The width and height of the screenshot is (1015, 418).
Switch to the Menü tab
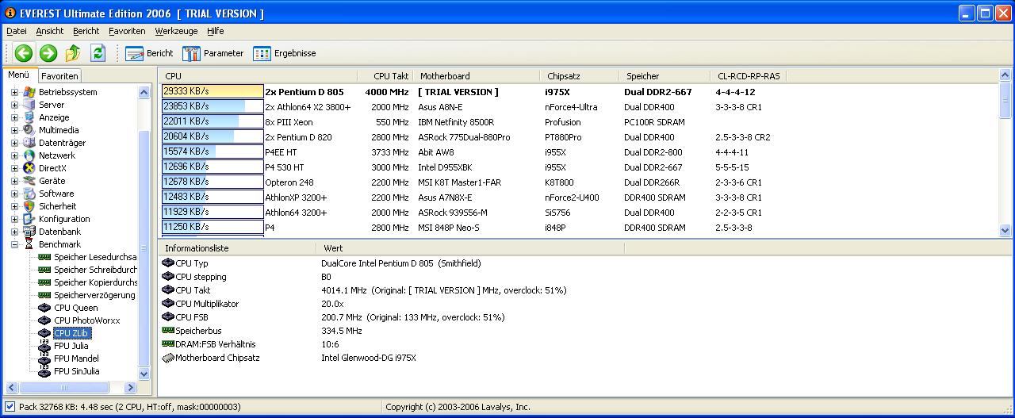pos(18,75)
